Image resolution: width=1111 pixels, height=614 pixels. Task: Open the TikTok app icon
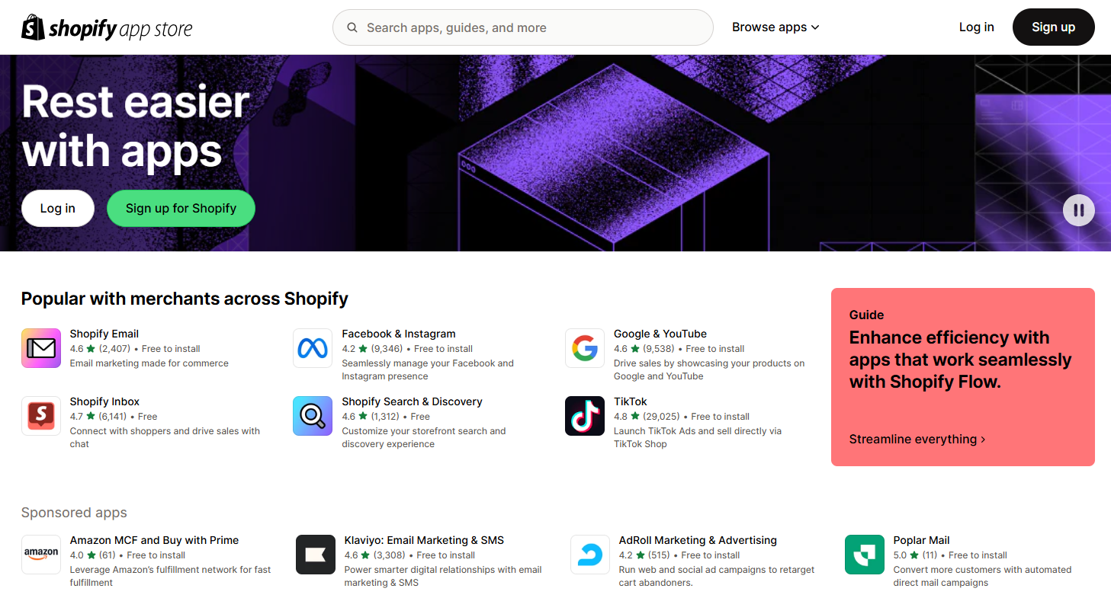click(585, 416)
